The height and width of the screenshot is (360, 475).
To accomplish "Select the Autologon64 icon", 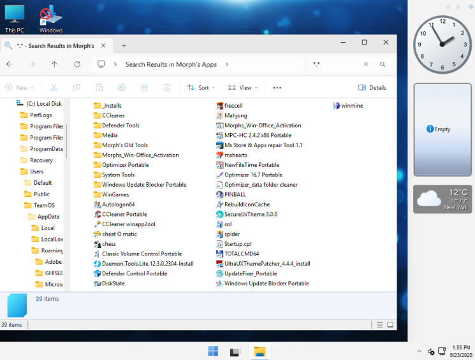I will pos(98,205).
